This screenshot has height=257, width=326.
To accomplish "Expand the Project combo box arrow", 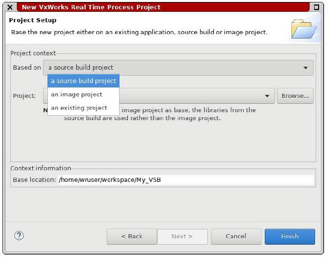I will [267, 96].
